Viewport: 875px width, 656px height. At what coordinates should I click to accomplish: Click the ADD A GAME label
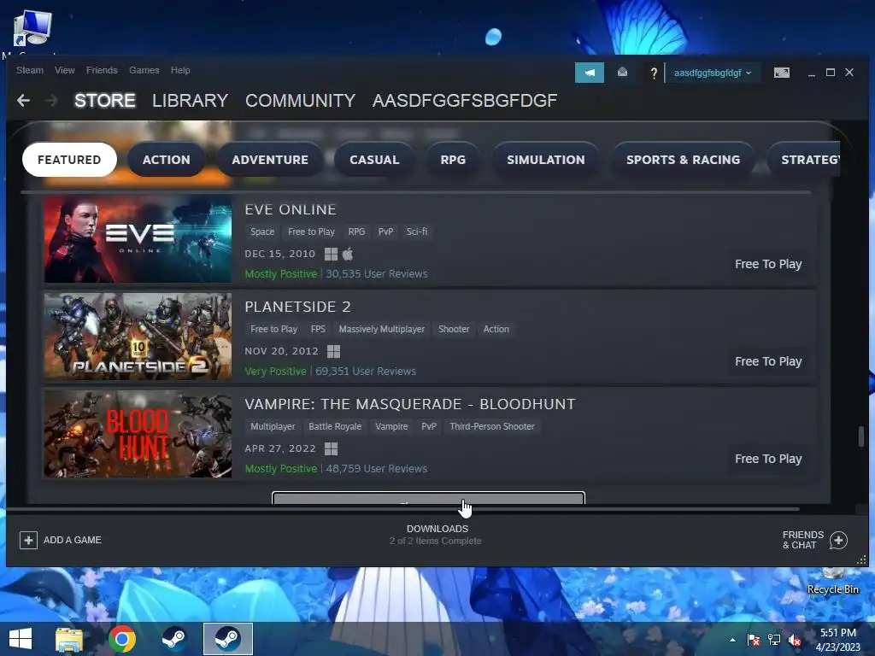click(73, 540)
